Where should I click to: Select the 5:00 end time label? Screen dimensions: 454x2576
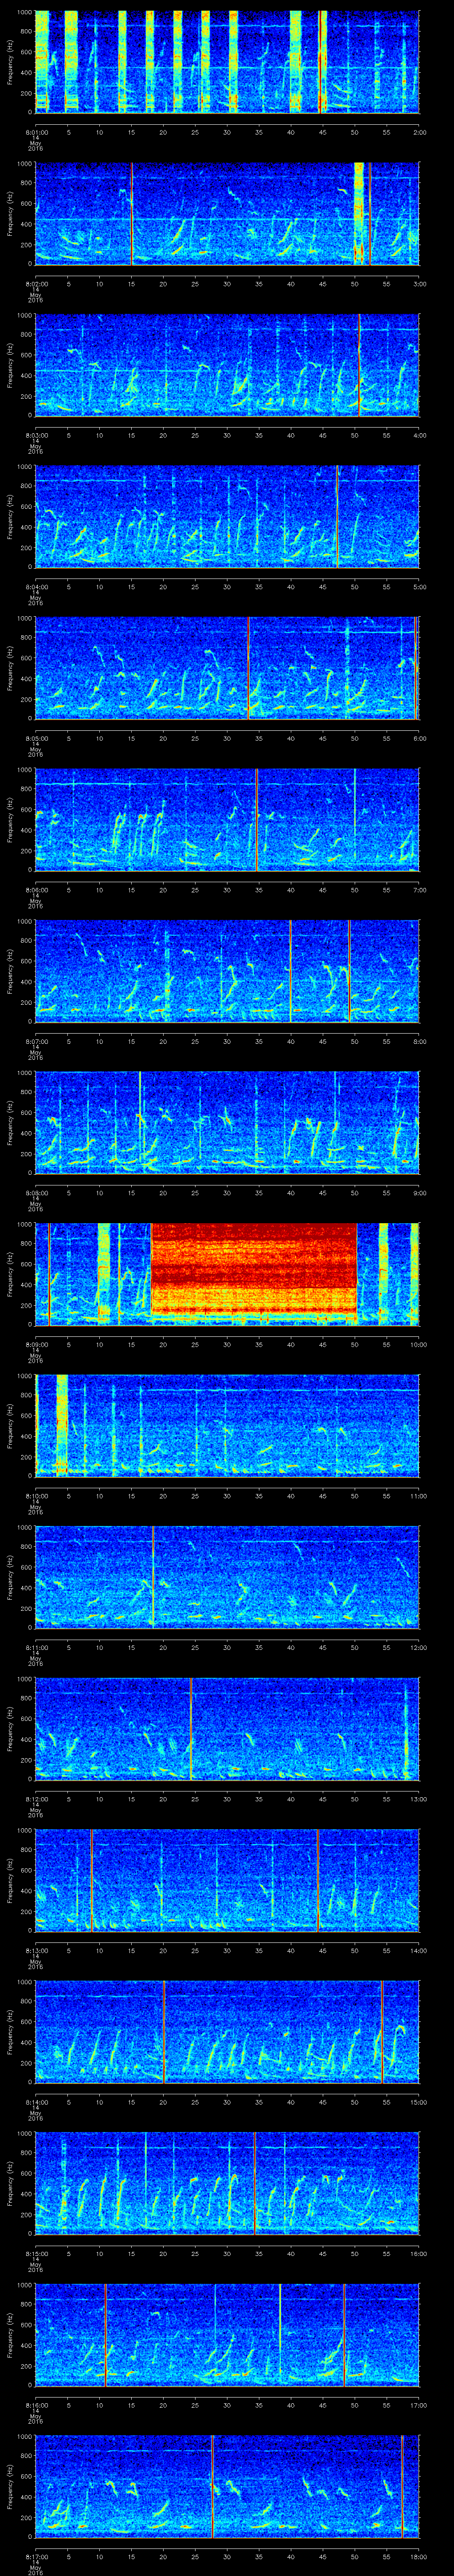coord(420,587)
